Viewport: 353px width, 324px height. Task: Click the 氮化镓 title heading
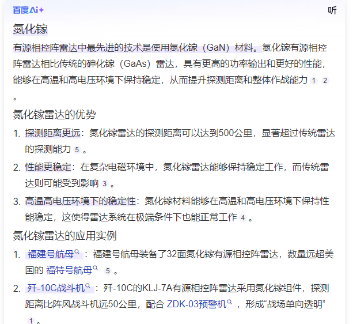point(30,29)
